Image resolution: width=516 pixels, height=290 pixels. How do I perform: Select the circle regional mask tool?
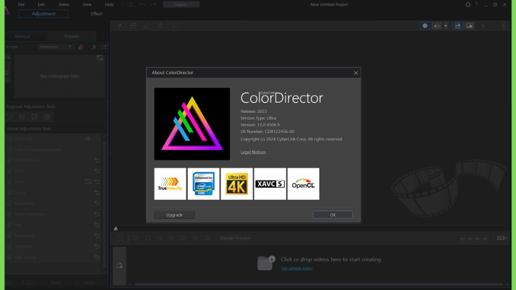(x=47, y=116)
